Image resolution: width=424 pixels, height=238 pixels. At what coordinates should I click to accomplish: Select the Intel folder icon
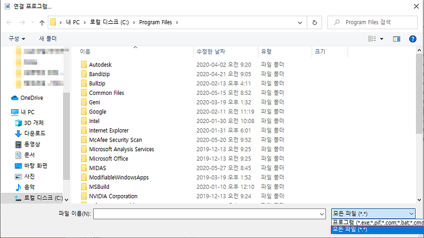(84, 121)
